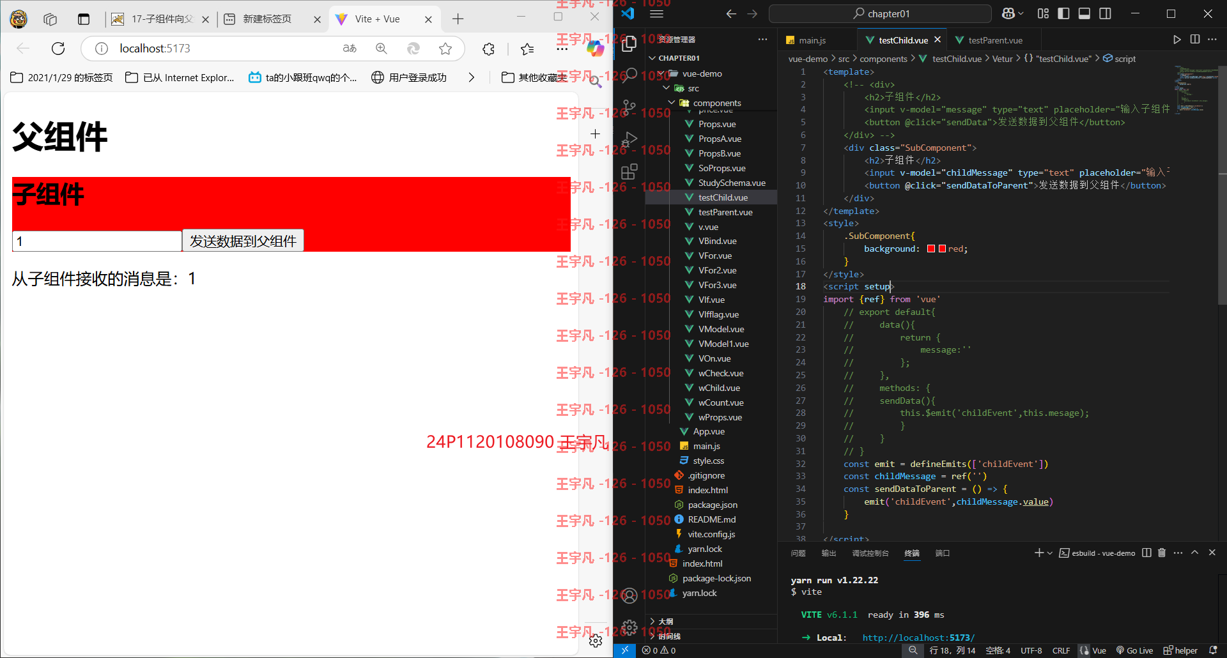Kill the terminal with trash icon
The image size is (1227, 658).
click(1162, 553)
